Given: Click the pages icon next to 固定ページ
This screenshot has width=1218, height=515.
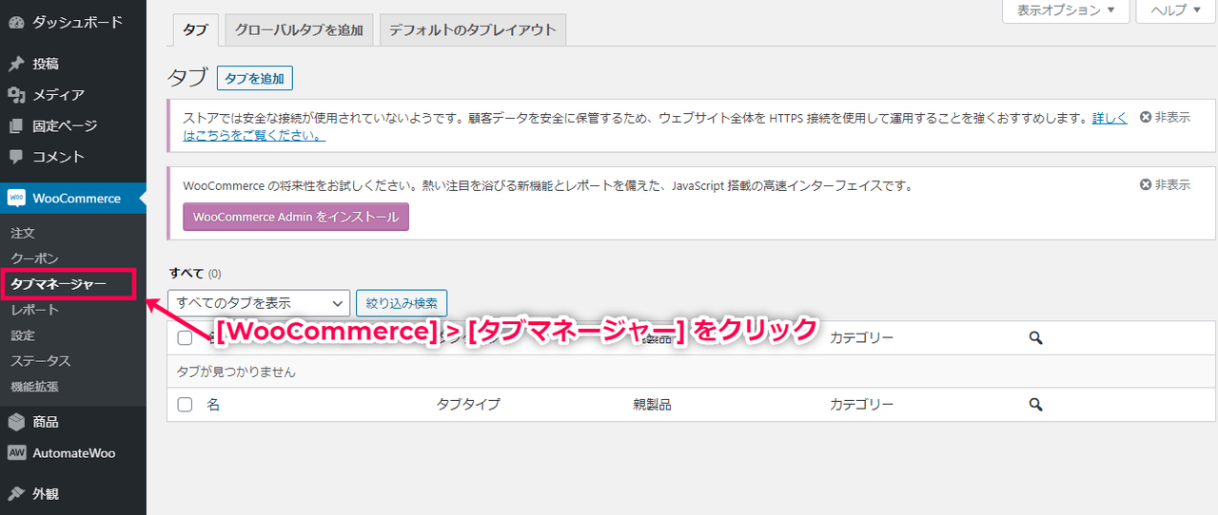Looking at the screenshot, I should click(x=16, y=125).
